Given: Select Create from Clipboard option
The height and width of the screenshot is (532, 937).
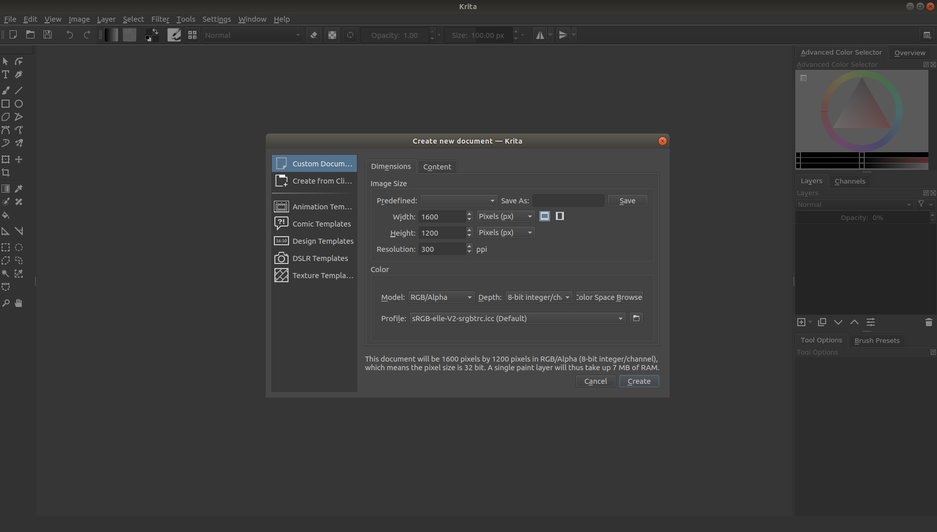Looking at the screenshot, I should tap(314, 181).
